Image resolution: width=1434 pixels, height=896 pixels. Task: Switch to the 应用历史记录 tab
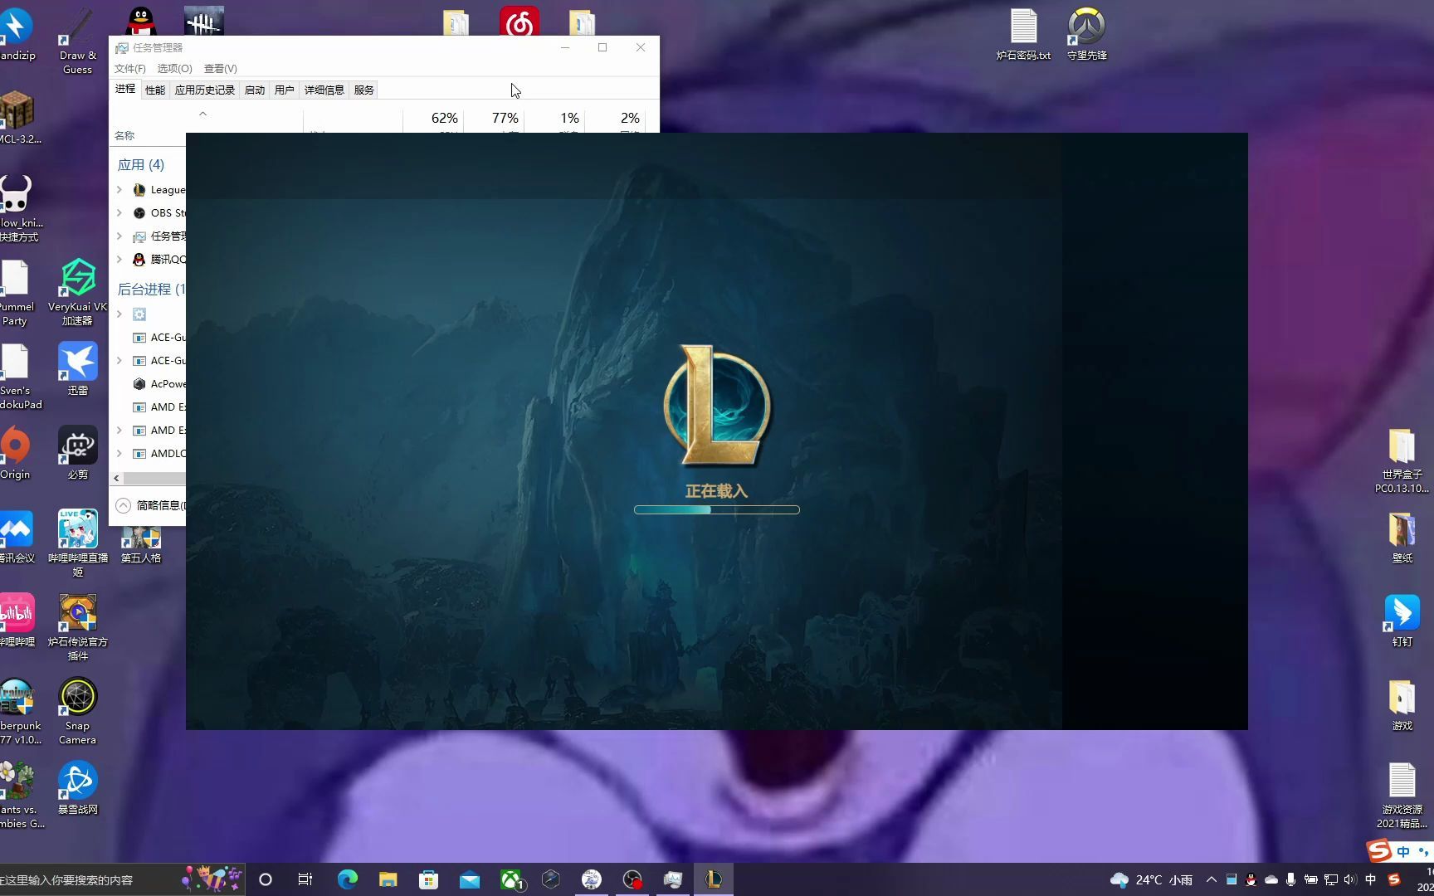(205, 90)
